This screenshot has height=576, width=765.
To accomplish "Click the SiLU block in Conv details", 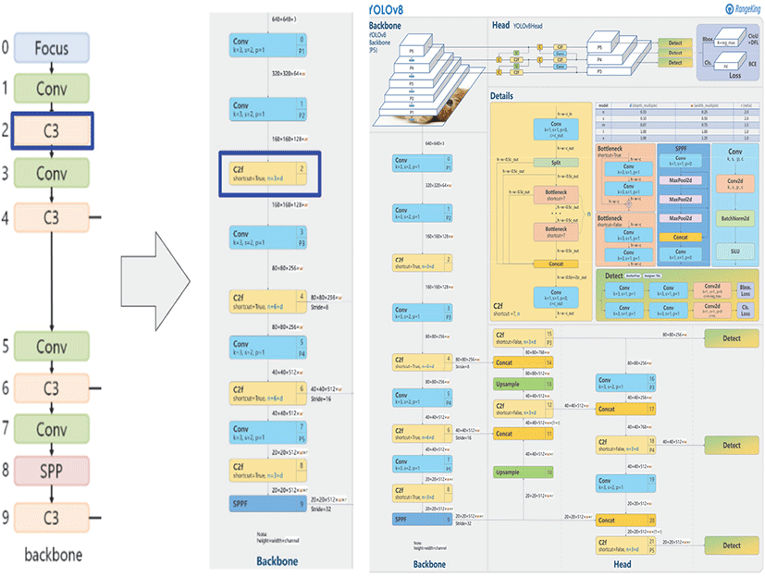I will [x=734, y=251].
